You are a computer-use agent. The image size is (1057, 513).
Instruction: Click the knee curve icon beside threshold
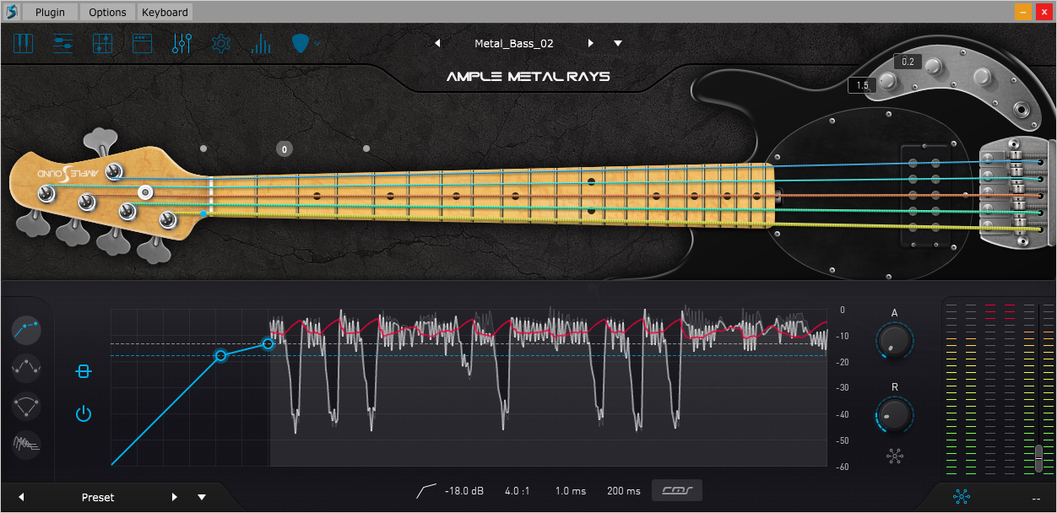click(x=427, y=490)
